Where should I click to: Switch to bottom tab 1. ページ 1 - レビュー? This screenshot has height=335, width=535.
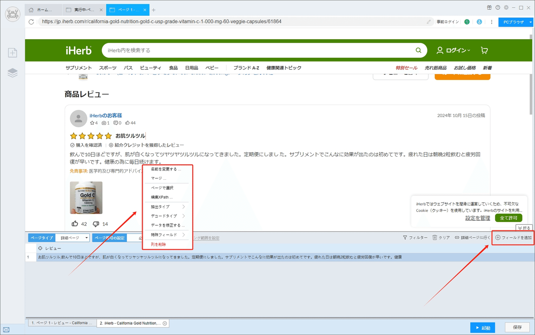click(62, 323)
